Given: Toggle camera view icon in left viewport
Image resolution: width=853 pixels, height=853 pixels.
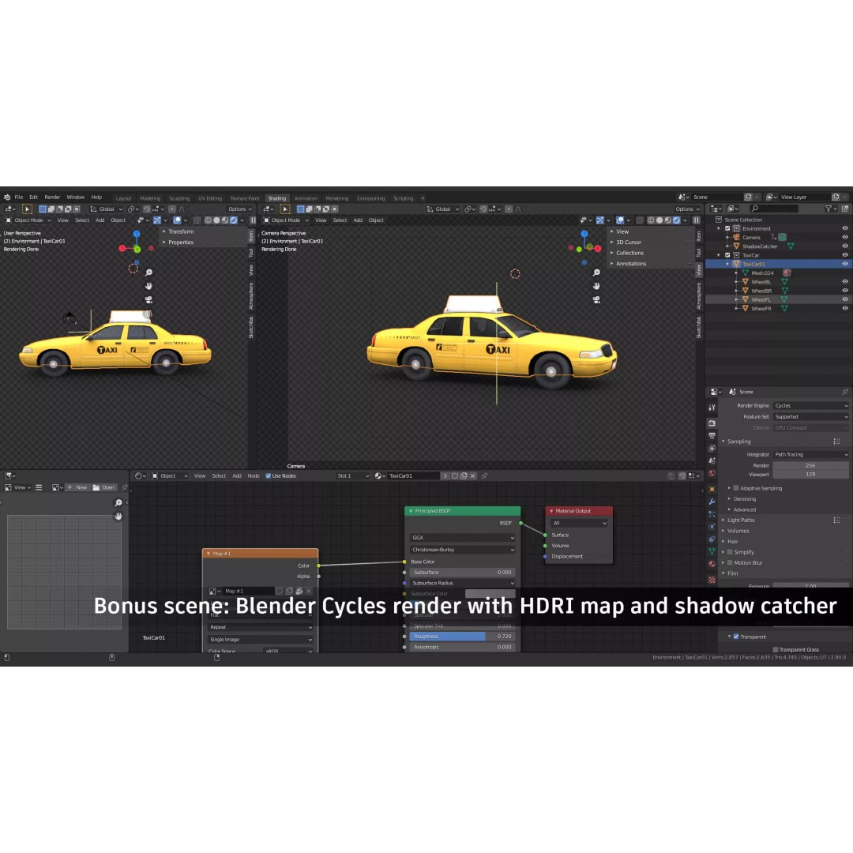Looking at the screenshot, I should point(148,300).
